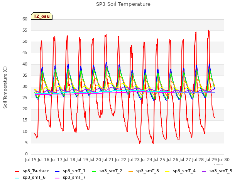The image size is (247, 185).
Task: Click the orange sp3_smT_3 legend swatch
Action: [x=131, y=171]
